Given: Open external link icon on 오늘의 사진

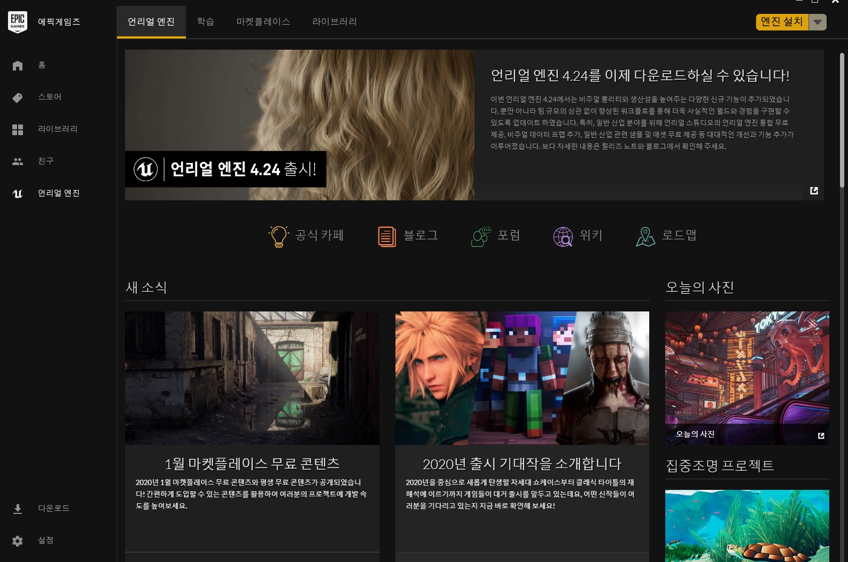Looking at the screenshot, I should 821,435.
